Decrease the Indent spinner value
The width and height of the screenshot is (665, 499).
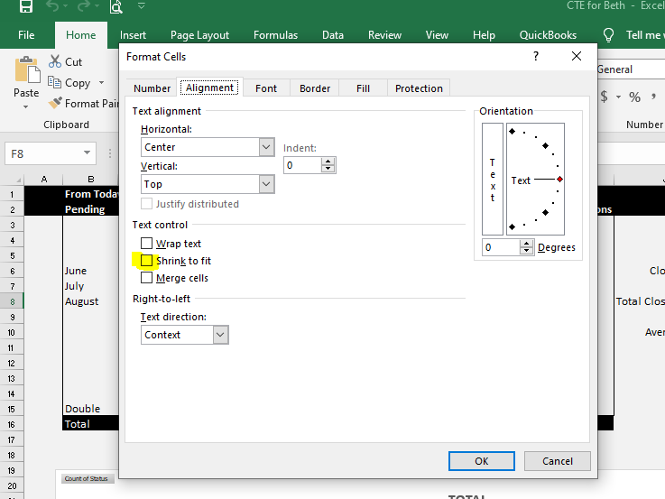pyautogui.click(x=328, y=169)
